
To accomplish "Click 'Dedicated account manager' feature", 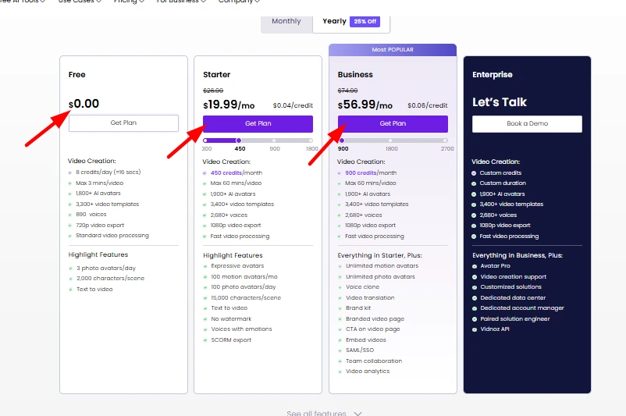I will [x=522, y=308].
